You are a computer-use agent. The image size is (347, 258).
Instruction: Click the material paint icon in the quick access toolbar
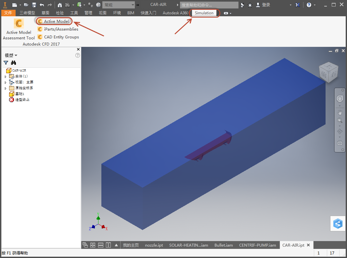coord(68,5)
